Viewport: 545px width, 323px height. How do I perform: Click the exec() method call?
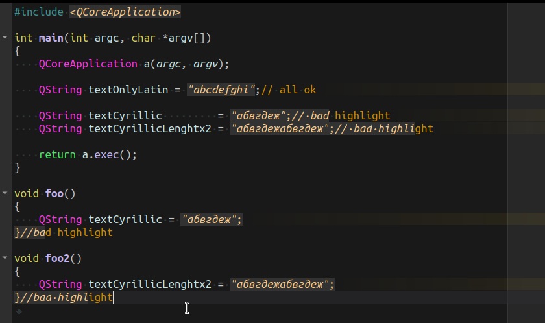[x=112, y=154]
